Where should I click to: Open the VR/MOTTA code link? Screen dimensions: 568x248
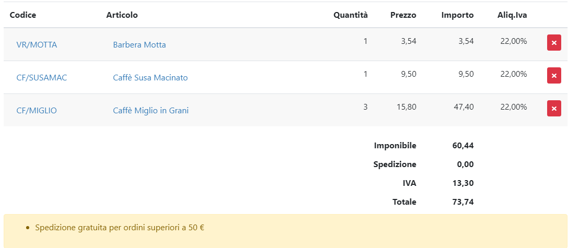click(37, 45)
